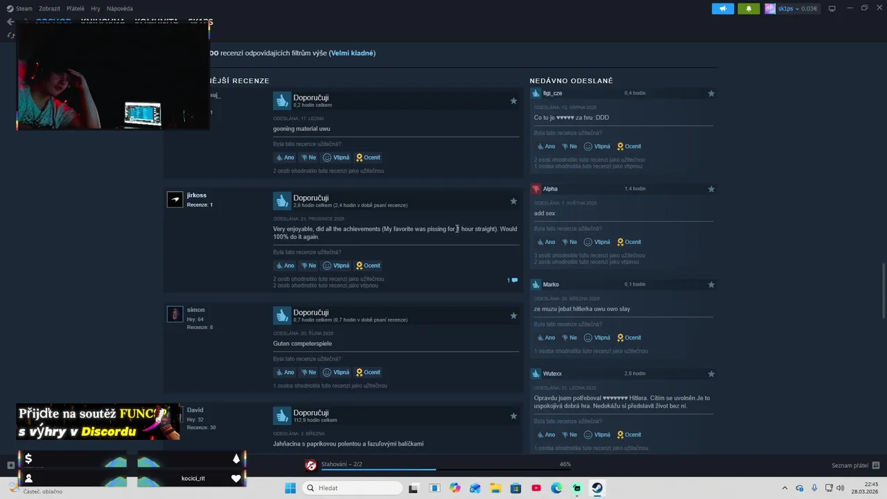This screenshot has width=887, height=499.
Task: Click Ano on gooning material uwu review
Action: click(x=285, y=157)
